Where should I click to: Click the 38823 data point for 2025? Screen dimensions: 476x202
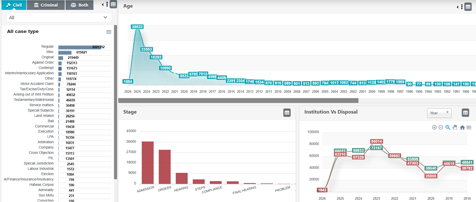pos(137,27)
